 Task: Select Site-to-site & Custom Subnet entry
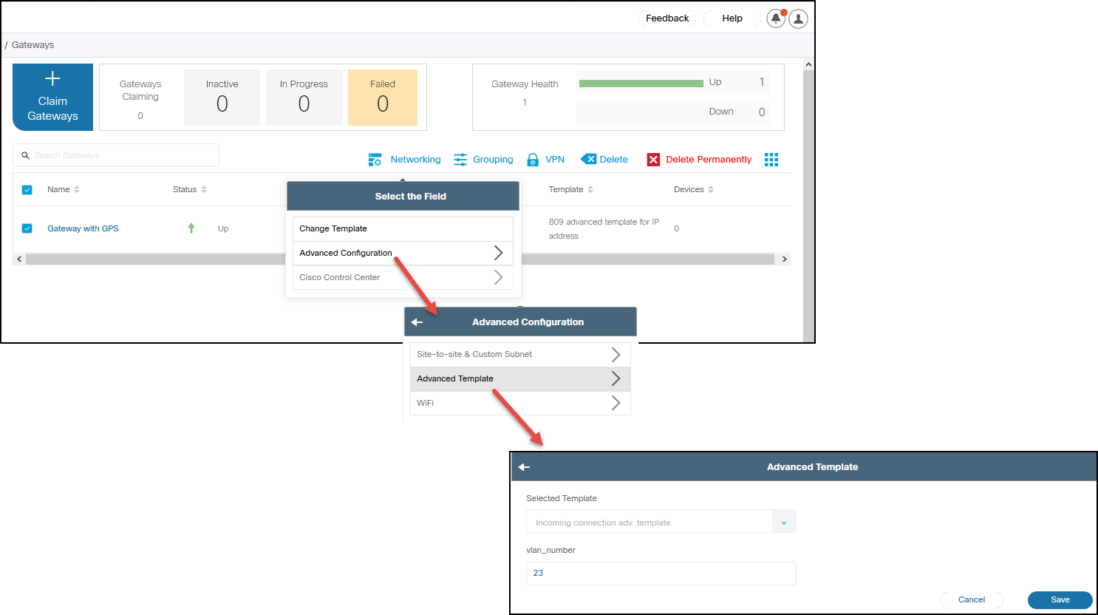tap(520, 354)
